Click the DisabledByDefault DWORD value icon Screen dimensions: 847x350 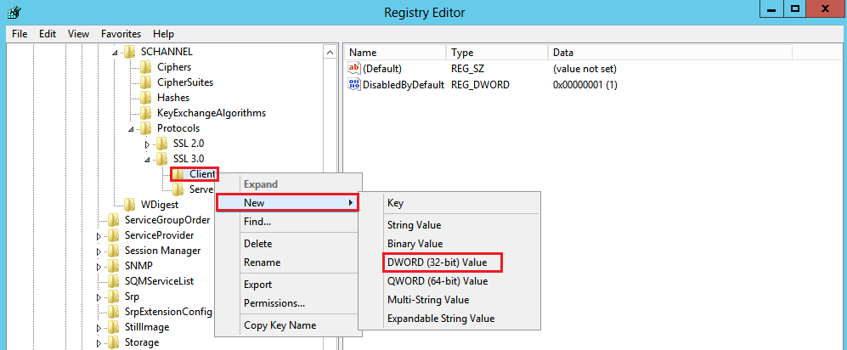pyautogui.click(x=354, y=85)
